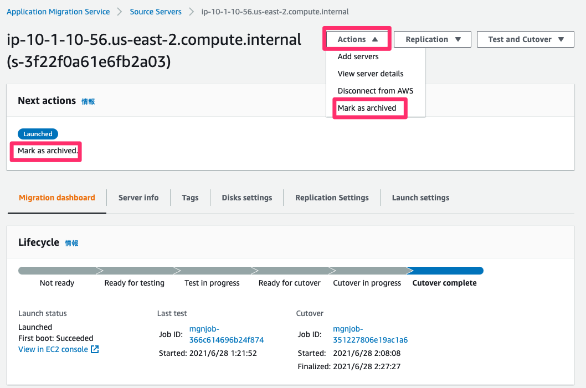This screenshot has height=388, width=586.
Task: Click the external link icon beside EC2 console
Action: pos(95,349)
